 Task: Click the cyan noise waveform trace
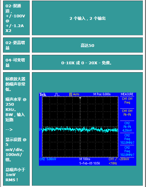[x=80, y=129]
